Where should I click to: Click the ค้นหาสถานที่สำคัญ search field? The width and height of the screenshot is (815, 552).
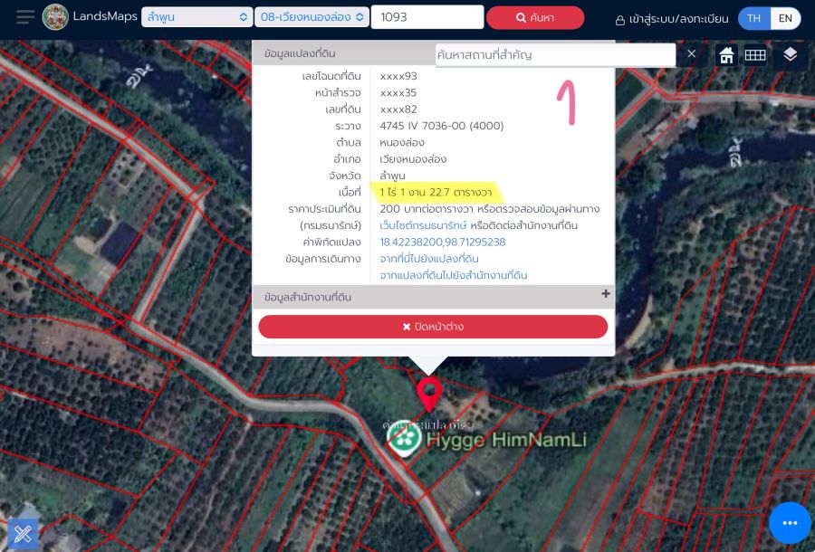(x=554, y=55)
